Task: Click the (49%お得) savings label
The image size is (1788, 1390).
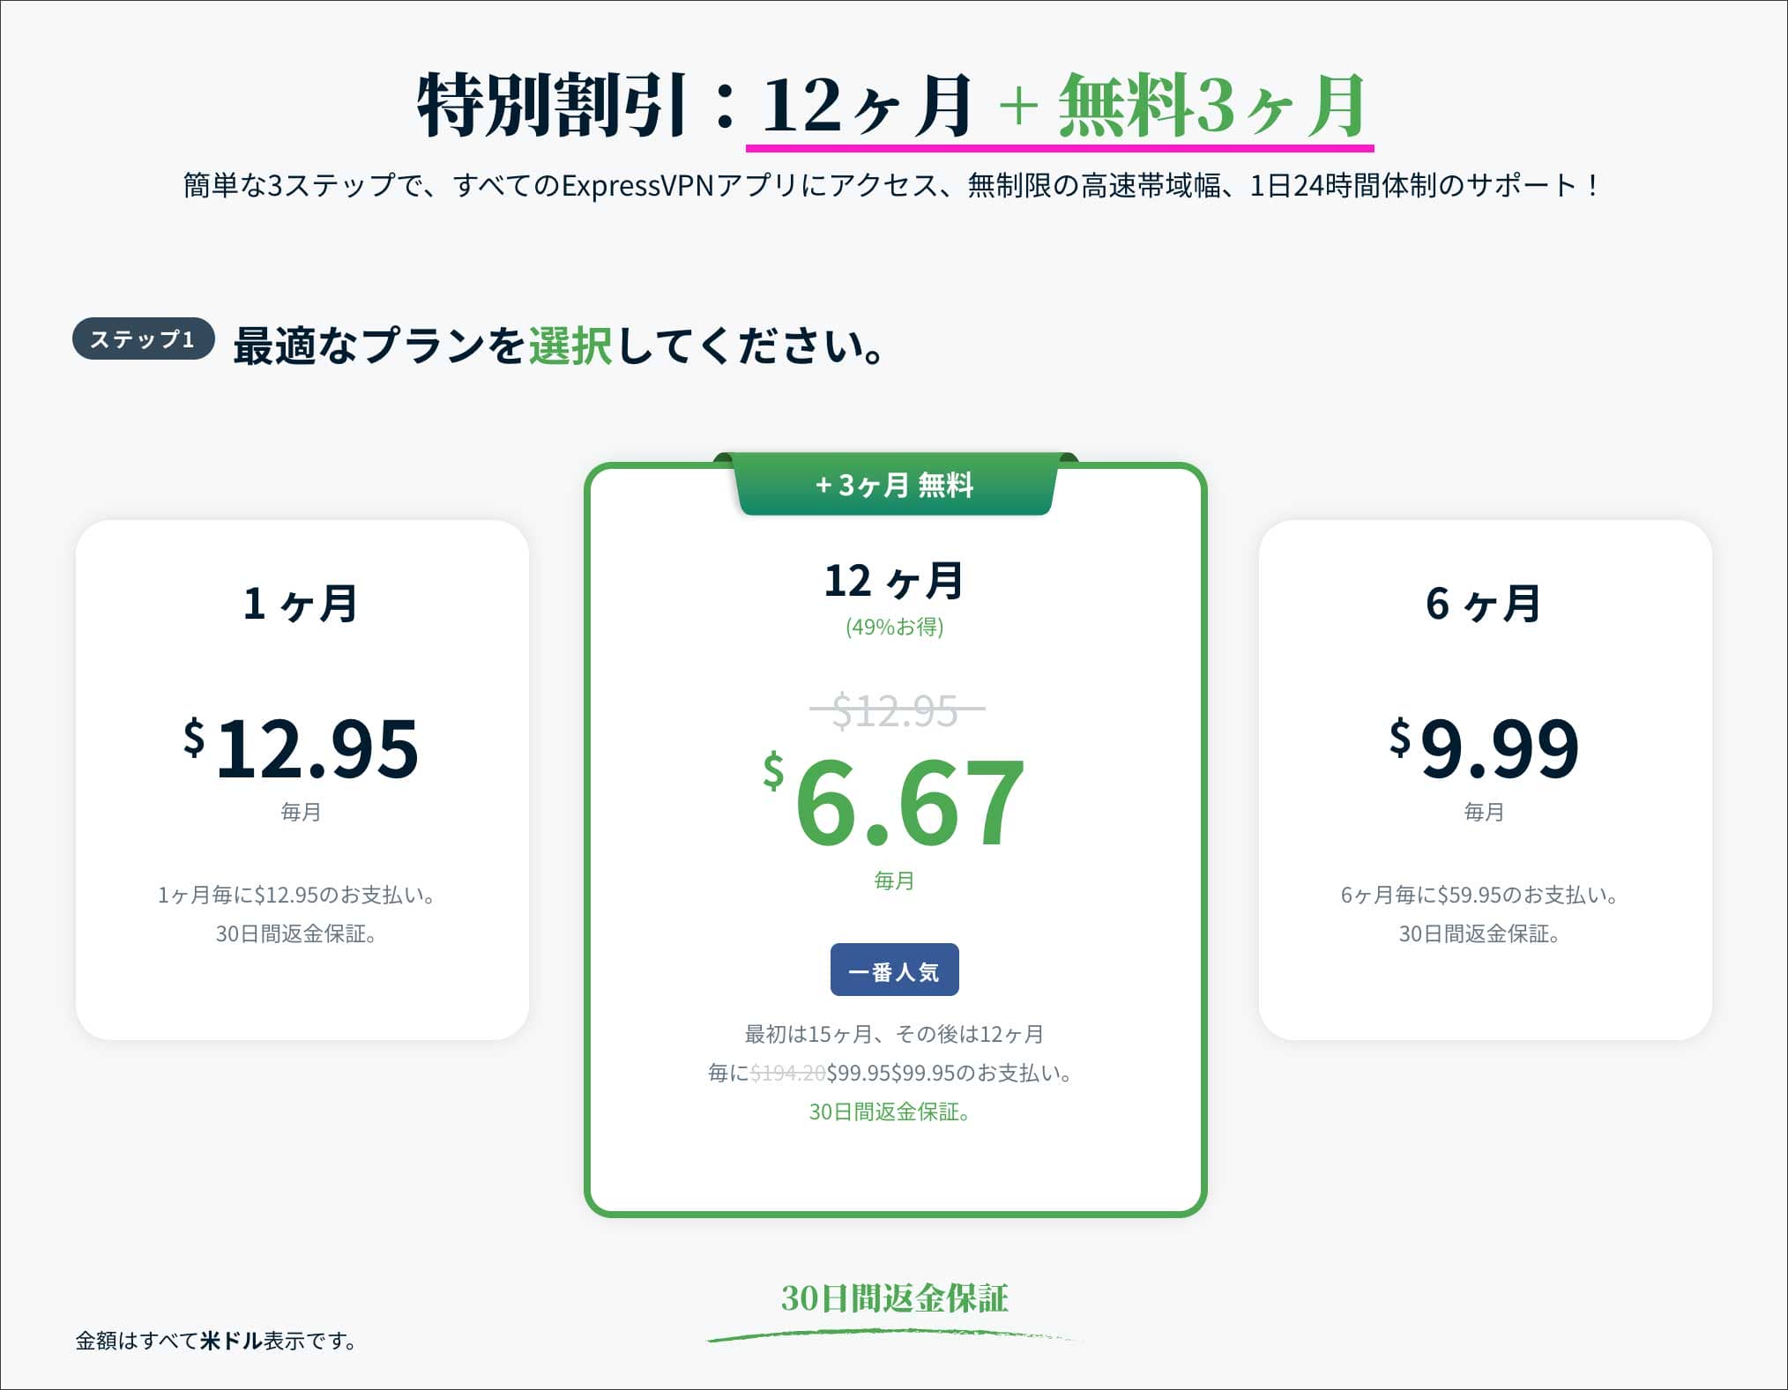Action: pos(894,627)
